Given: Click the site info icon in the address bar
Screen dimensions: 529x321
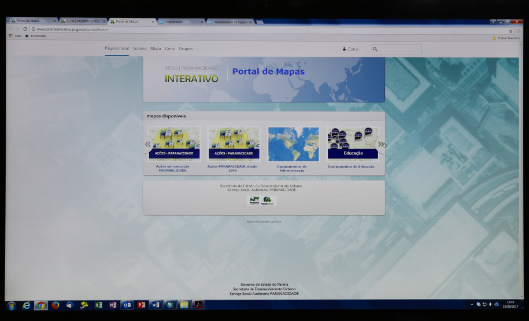Looking at the screenshot, I should pyautogui.click(x=34, y=29).
